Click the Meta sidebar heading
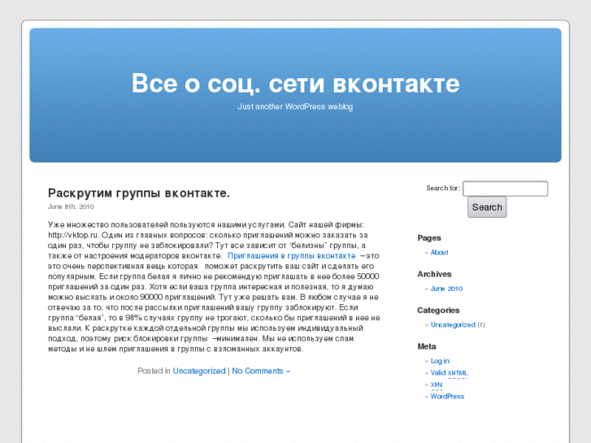Screen dimensions: 591x443 click(427, 346)
